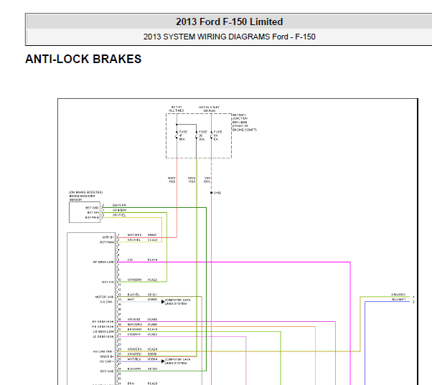Click the upper "COMPUTER DATA LINES SYSTEM" reference
Image resolution: width=432 pixels, height=385 pixels.
pyautogui.click(x=178, y=302)
